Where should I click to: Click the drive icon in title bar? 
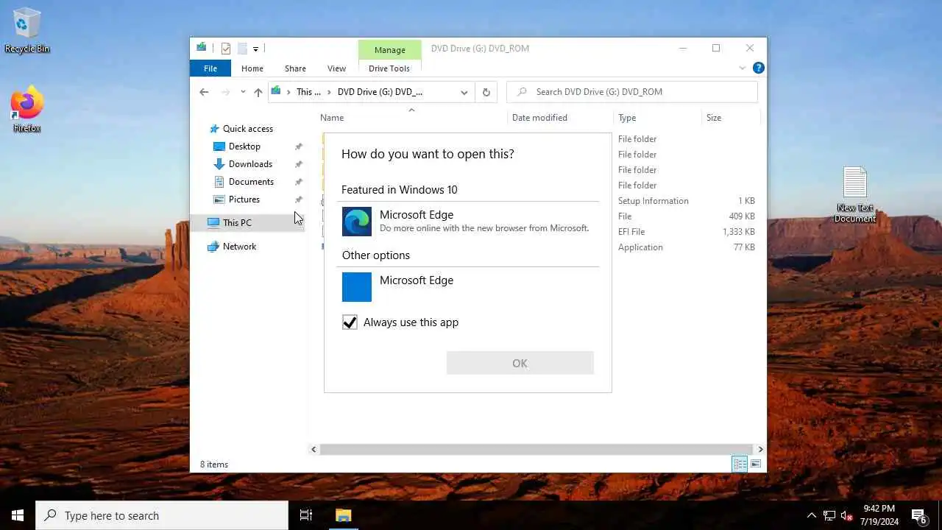[x=202, y=48]
